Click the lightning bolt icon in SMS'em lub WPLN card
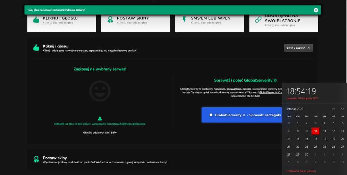Screen dimensions: 347x175 click(184, 19)
